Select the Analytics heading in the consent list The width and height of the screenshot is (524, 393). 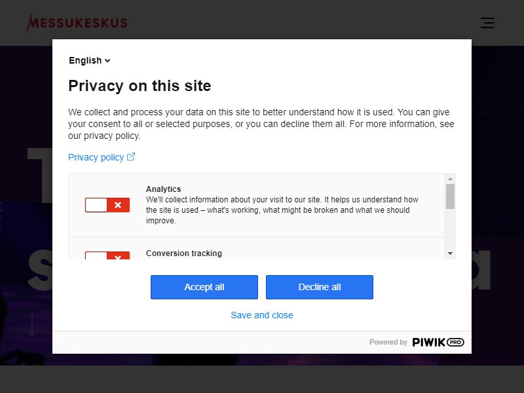tap(163, 189)
